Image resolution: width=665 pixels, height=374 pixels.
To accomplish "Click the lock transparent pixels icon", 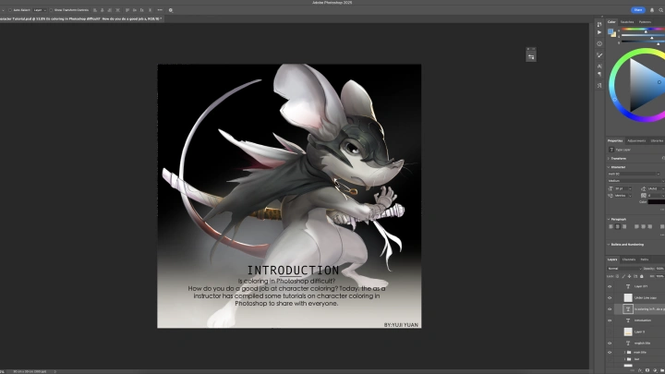I will click(618, 276).
